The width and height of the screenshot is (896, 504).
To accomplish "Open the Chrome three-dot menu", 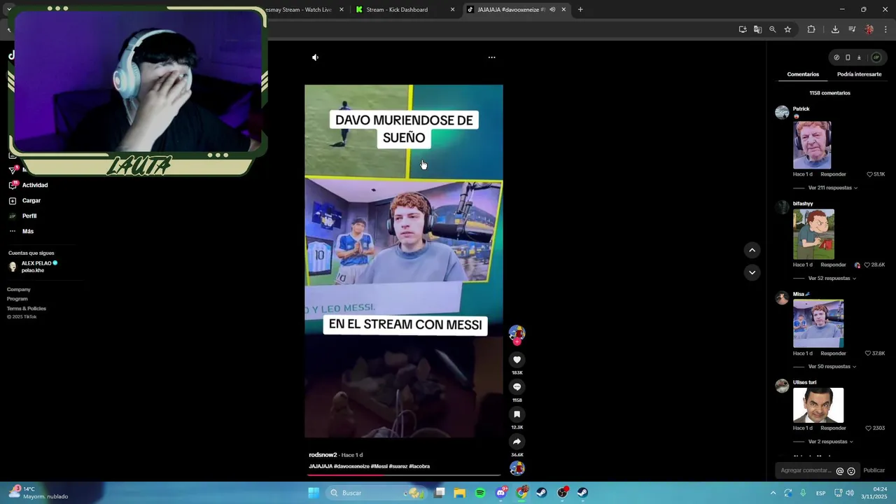I will pos(885,29).
